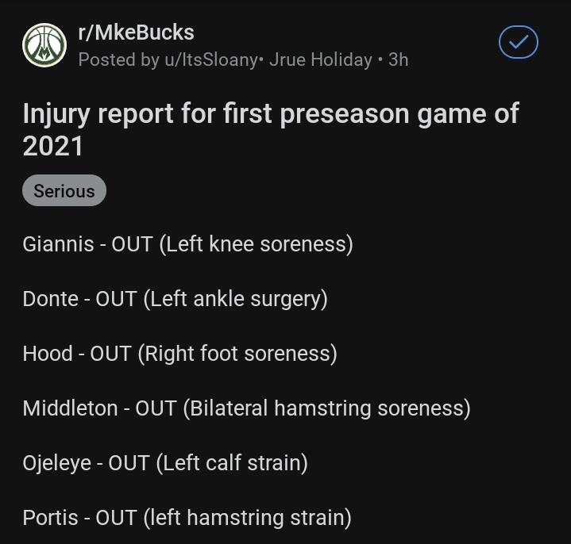Open the Bucks subreddit logo avatar
This screenshot has height=544, width=571.
point(44,44)
